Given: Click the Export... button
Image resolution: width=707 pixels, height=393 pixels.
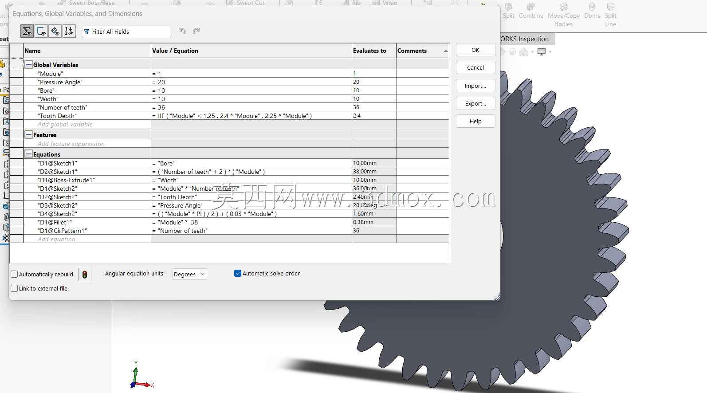Looking at the screenshot, I should 475,104.
